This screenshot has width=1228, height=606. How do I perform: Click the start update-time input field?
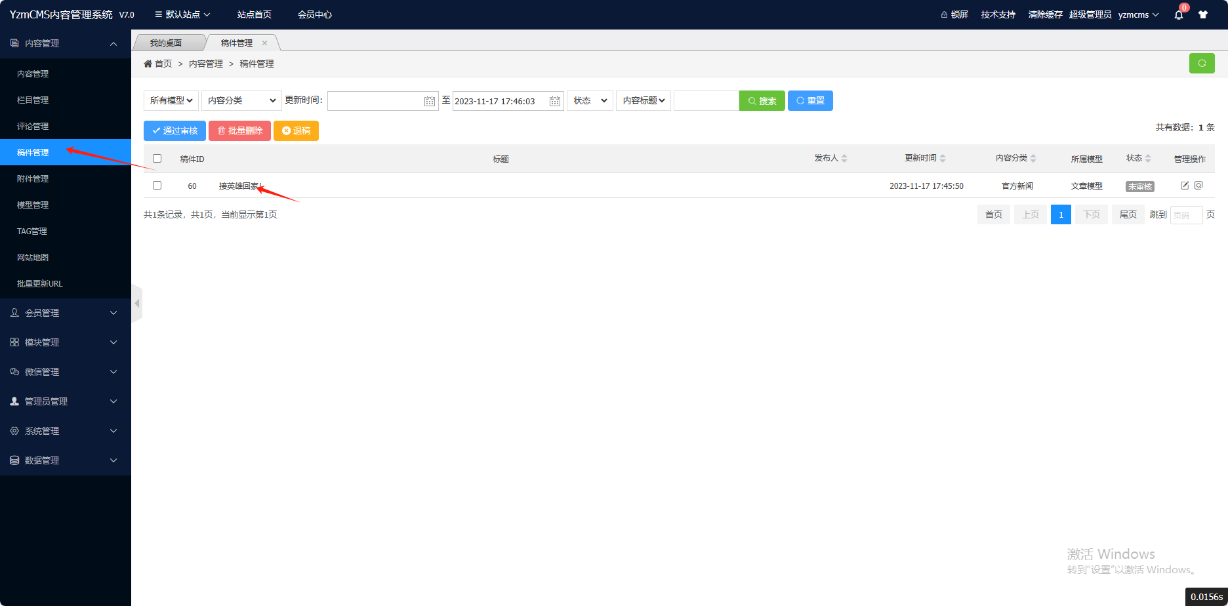pyautogui.click(x=383, y=100)
